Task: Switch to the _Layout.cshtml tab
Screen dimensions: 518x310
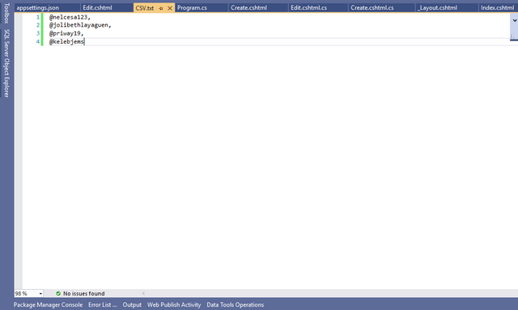Action: coord(437,7)
